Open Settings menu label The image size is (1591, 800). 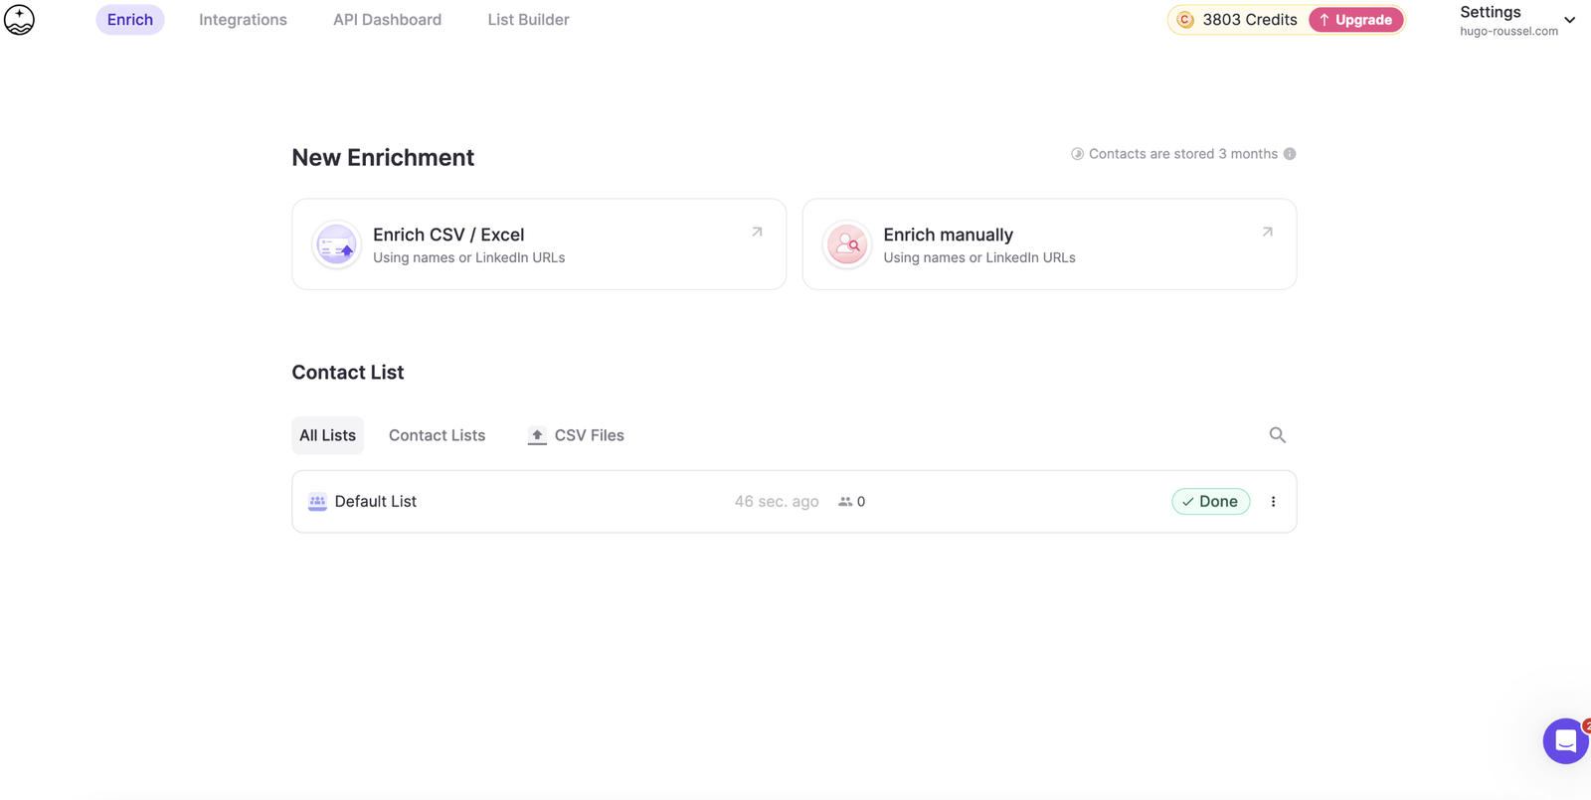pos(1490,12)
